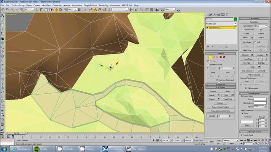Toggle Full Interactivity checkbox

point(246,88)
